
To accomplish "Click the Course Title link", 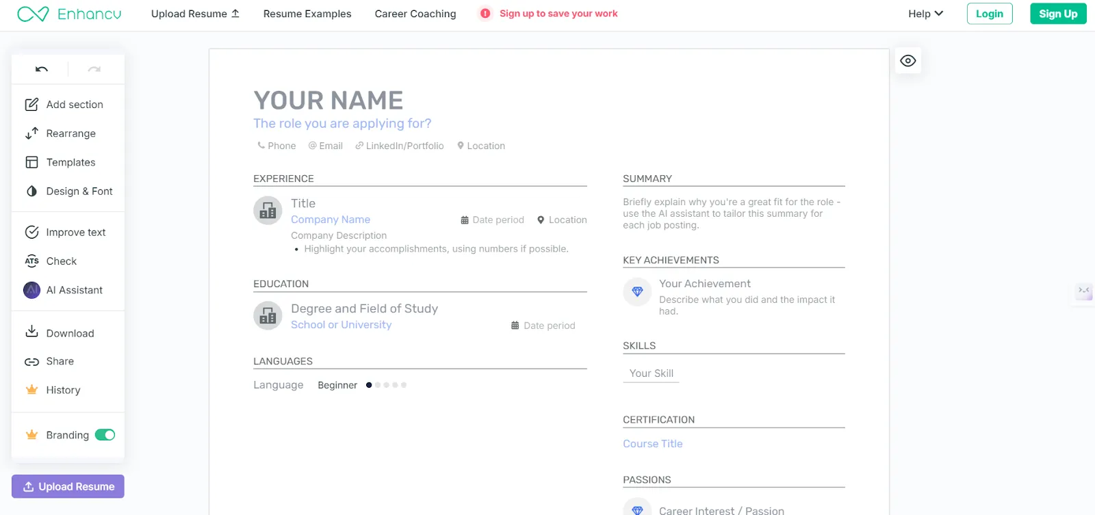I will tap(653, 444).
